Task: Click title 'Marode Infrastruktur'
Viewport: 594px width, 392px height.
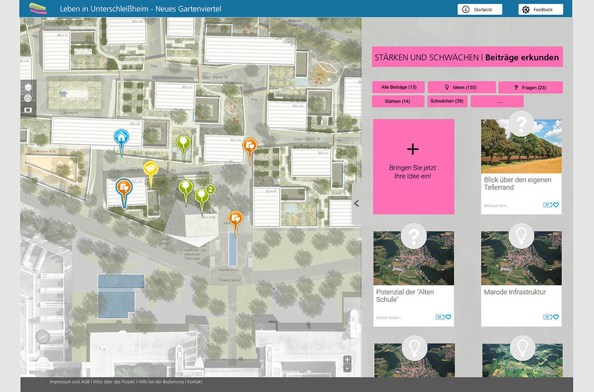Action: click(515, 292)
